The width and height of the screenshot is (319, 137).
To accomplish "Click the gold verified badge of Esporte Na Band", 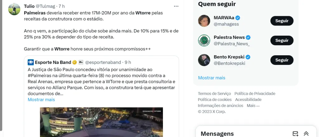I will 75,62.
